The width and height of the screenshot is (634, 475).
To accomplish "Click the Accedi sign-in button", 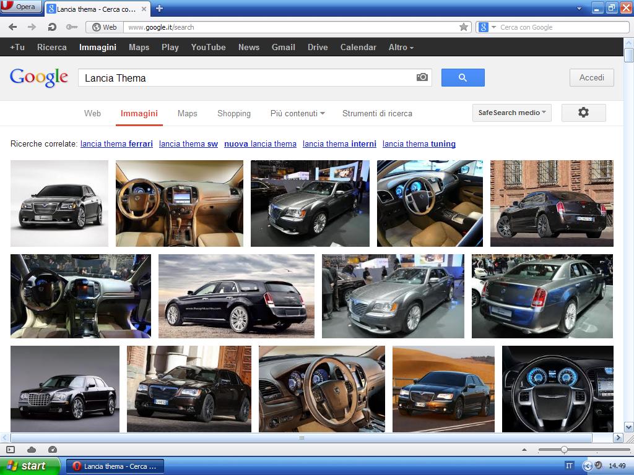I will point(591,77).
